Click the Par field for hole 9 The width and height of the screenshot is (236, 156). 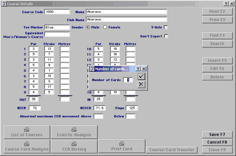[x=33, y=92]
